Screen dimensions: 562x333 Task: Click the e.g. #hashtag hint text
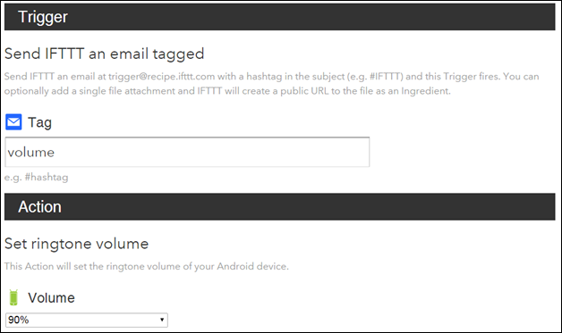click(36, 178)
